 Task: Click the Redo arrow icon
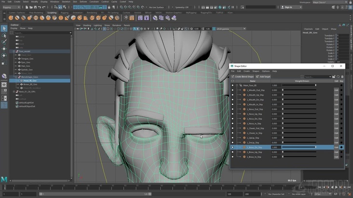[x=44, y=7]
